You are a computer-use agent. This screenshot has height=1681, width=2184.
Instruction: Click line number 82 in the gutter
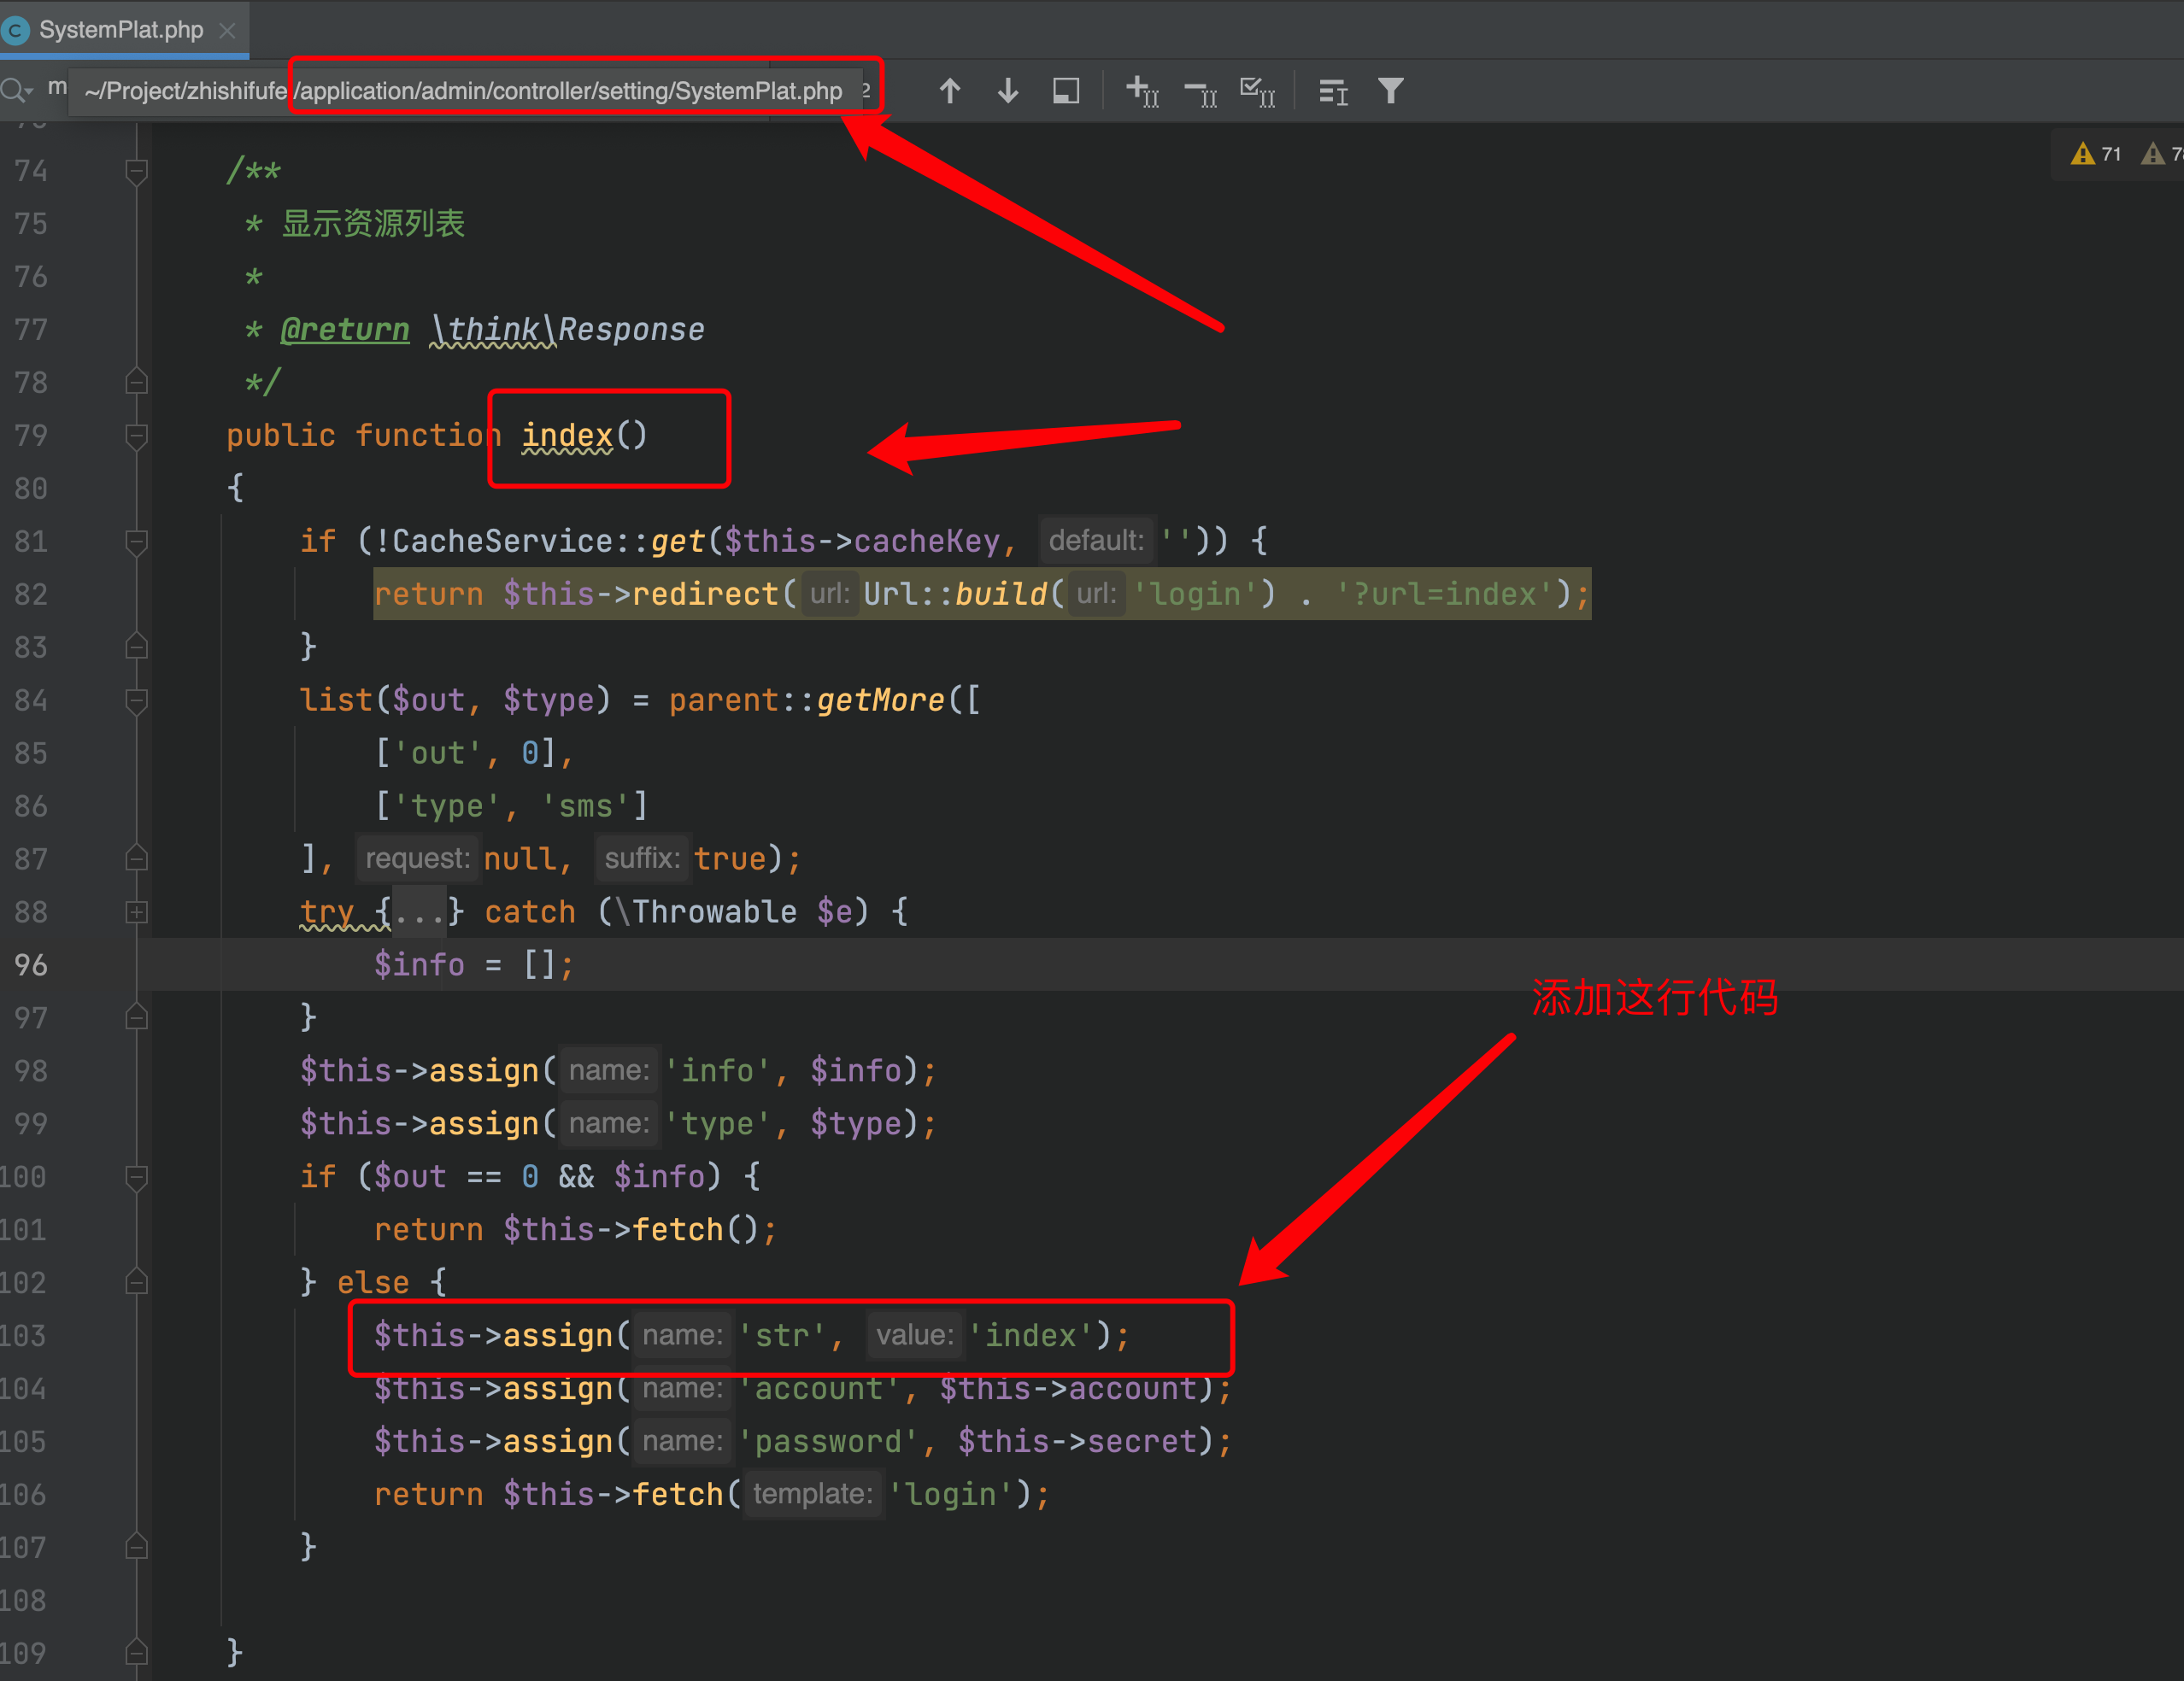[x=30, y=594]
